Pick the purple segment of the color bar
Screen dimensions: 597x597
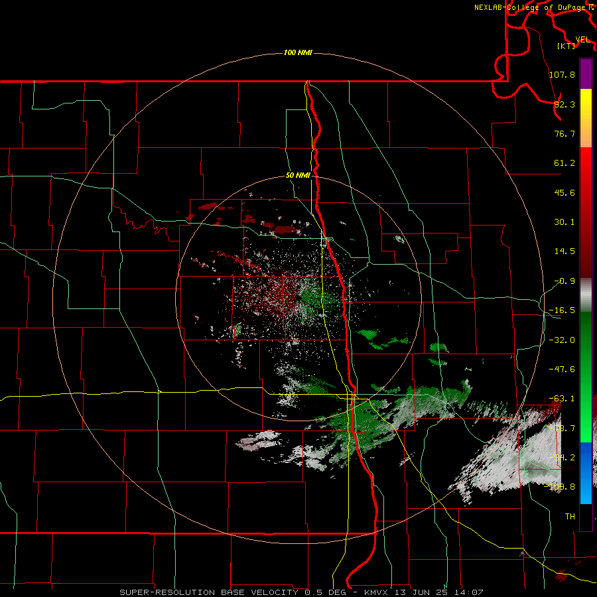tap(586, 74)
